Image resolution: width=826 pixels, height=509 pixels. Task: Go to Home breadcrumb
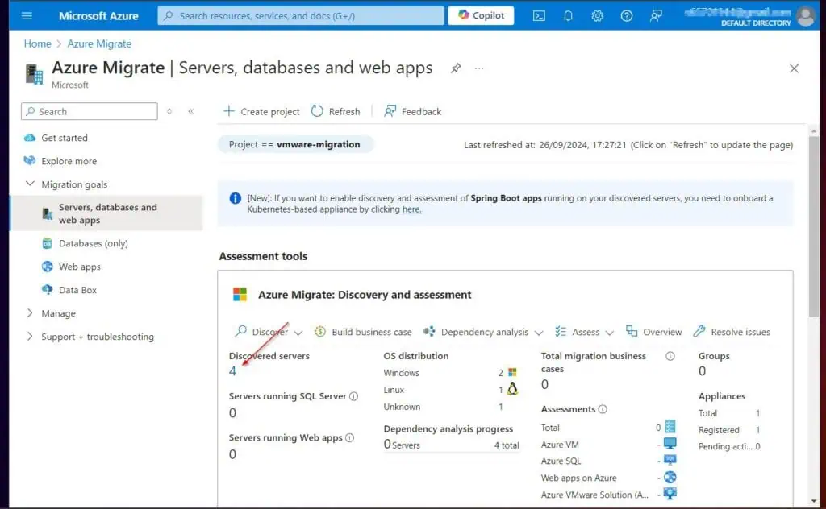click(37, 43)
